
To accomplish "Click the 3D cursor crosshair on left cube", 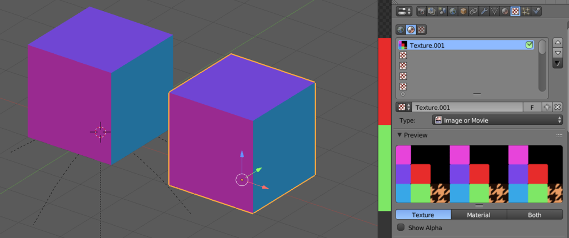I will coord(101,132).
